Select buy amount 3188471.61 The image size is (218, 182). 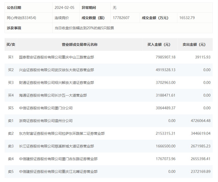click(166, 95)
